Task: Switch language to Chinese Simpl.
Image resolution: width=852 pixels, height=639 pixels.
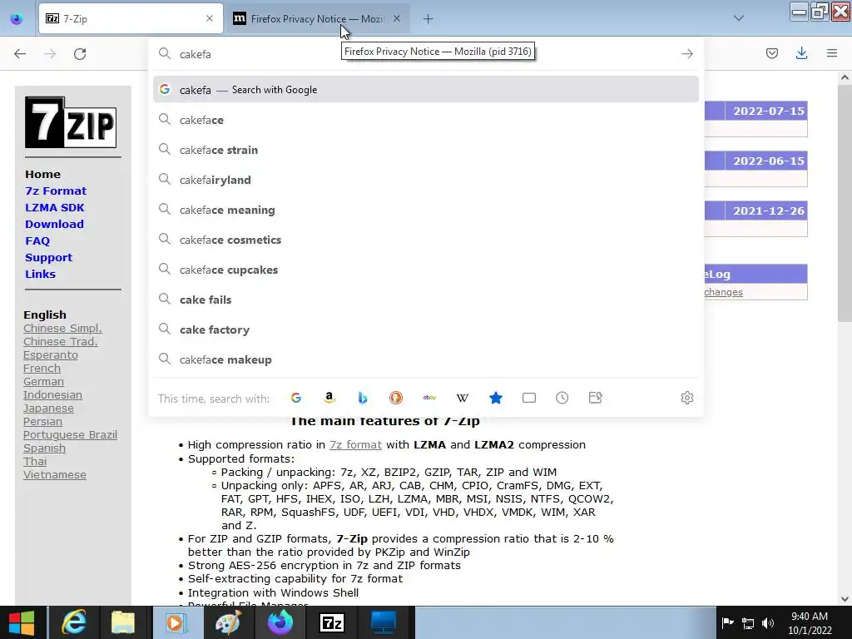Action: (x=62, y=328)
